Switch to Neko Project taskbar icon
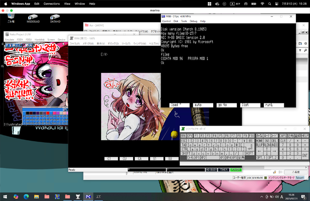Screen dimensions: 310x201 (78, 197)
